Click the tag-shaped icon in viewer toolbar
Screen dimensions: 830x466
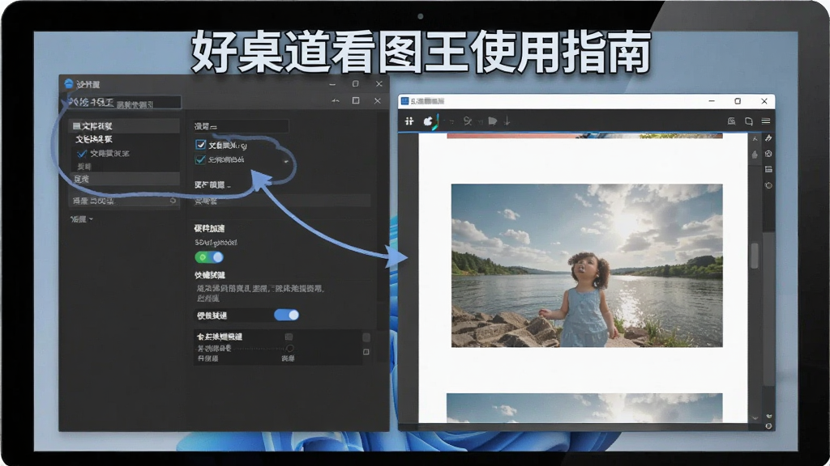(x=493, y=121)
